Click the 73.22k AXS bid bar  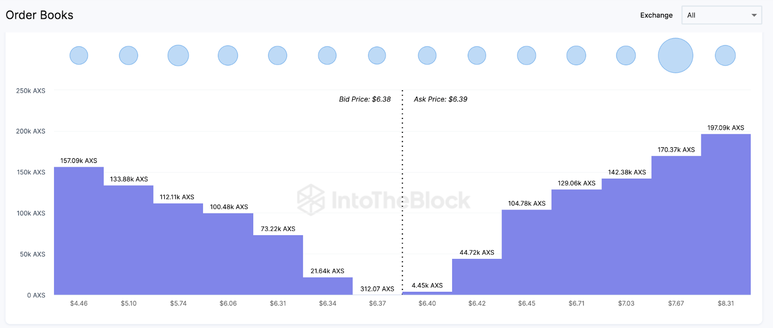(x=278, y=265)
